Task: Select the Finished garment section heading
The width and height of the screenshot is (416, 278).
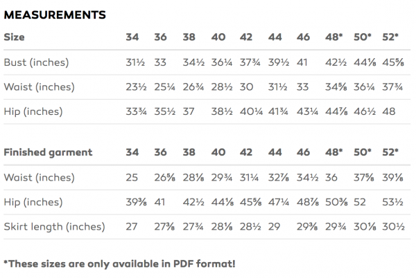Action: (49, 152)
